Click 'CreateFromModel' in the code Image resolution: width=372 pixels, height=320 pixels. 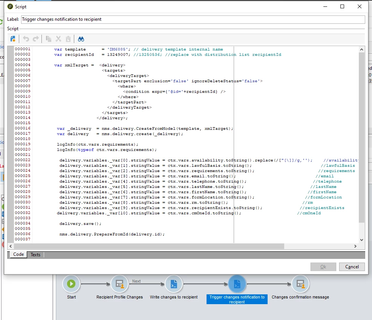click(x=156, y=129)
